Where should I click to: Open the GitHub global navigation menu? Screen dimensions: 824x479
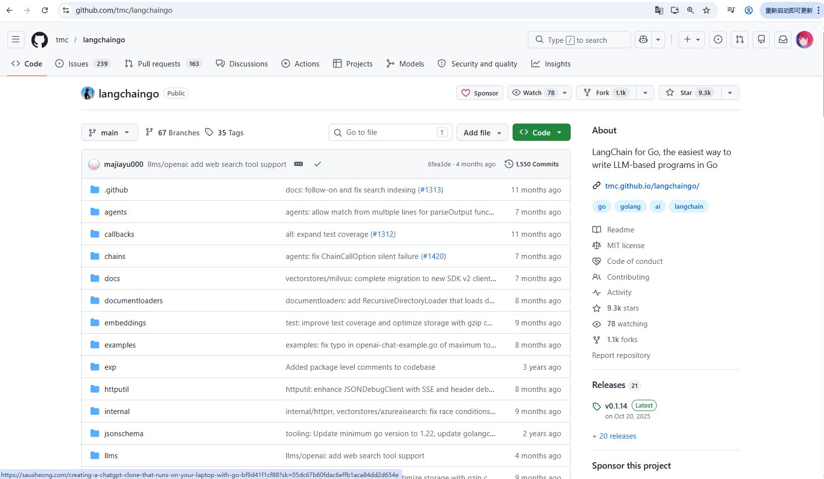[x=16, y=39]
